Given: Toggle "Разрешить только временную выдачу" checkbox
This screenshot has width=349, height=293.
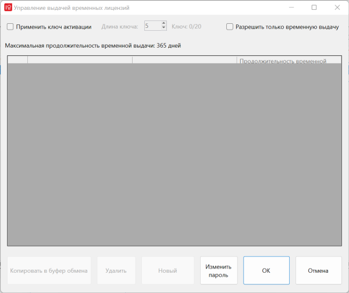Looking at the screenshot, I should [230, 27].
